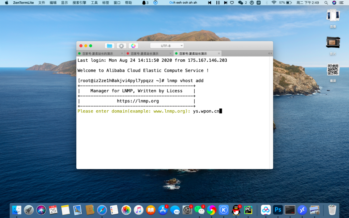Open Spotlight search magnifier icon
Viewport: 349px width, 218px height.
(326, 2)
